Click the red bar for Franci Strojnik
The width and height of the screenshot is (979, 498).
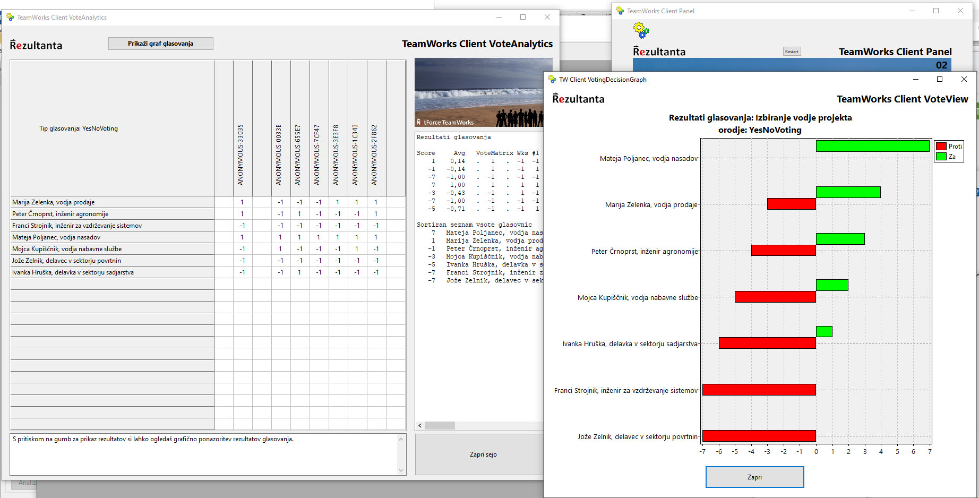pyautogui.click(x=759, y=390)
